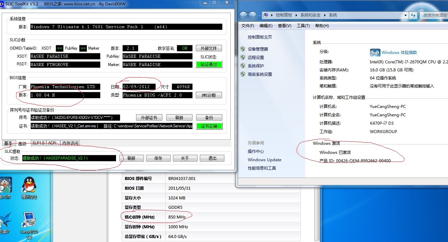
Task: Click the BIOS date field 02/09/2012
Action: pyautogui.click(x=139, y=87)
